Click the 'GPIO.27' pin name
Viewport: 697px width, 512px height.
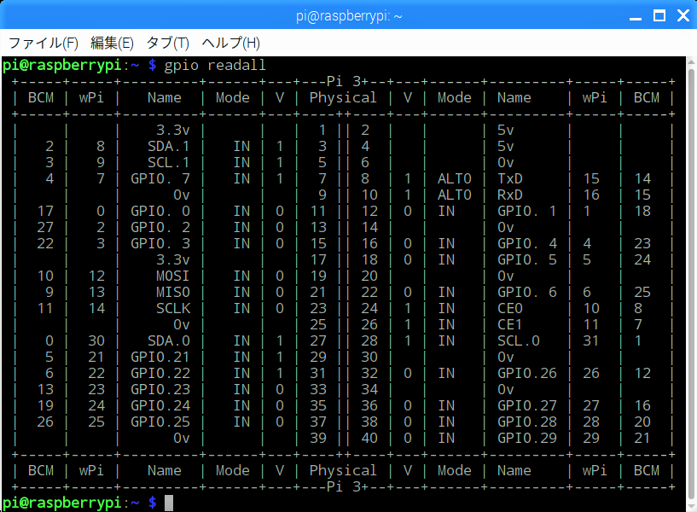point(526,406)
